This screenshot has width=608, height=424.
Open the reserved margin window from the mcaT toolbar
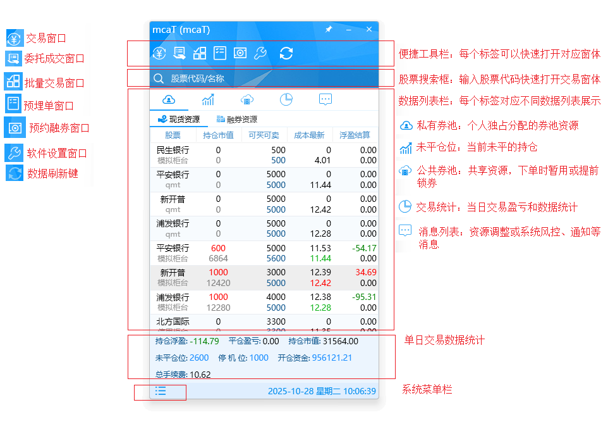coord(240,53)
